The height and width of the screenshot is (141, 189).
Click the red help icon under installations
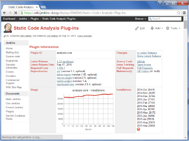pyautogui.click(x=138, y=129)
